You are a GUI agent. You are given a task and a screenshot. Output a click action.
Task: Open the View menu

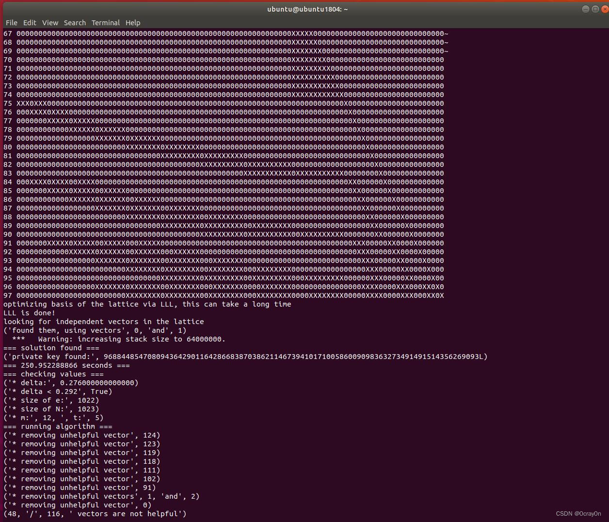coord(50,23)
